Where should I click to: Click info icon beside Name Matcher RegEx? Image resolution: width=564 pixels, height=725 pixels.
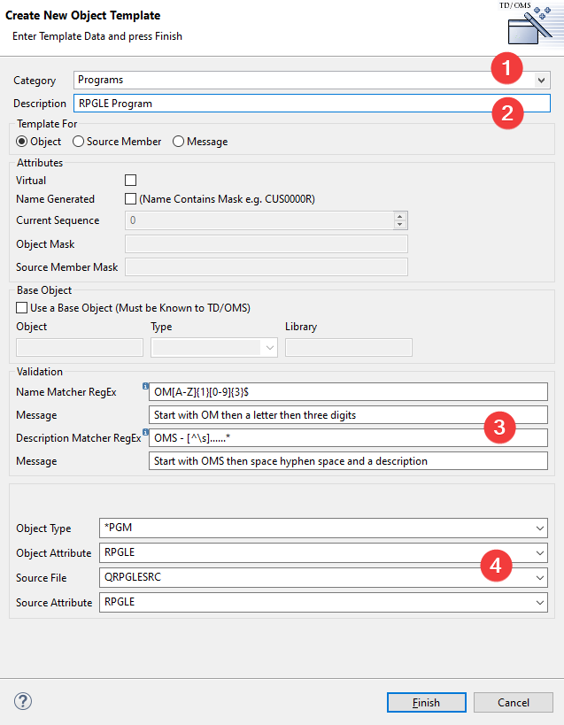[144, 387]
